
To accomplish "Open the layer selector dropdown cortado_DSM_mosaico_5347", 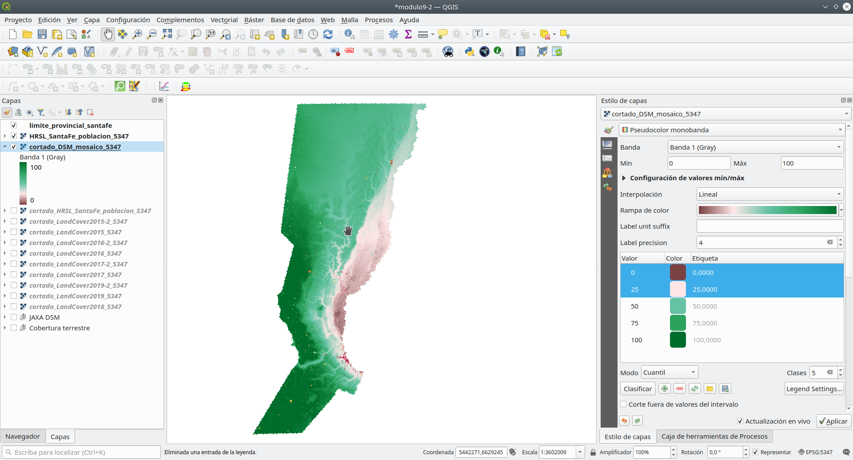I will [726, 114].
